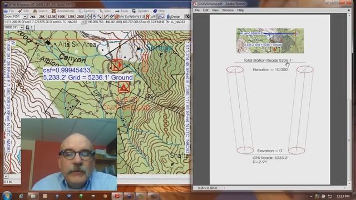Image resolution: width=356 pixels, height=200 pixels.
Task: Open the Search menu with binoculars
Action: (x=40, y=11)
